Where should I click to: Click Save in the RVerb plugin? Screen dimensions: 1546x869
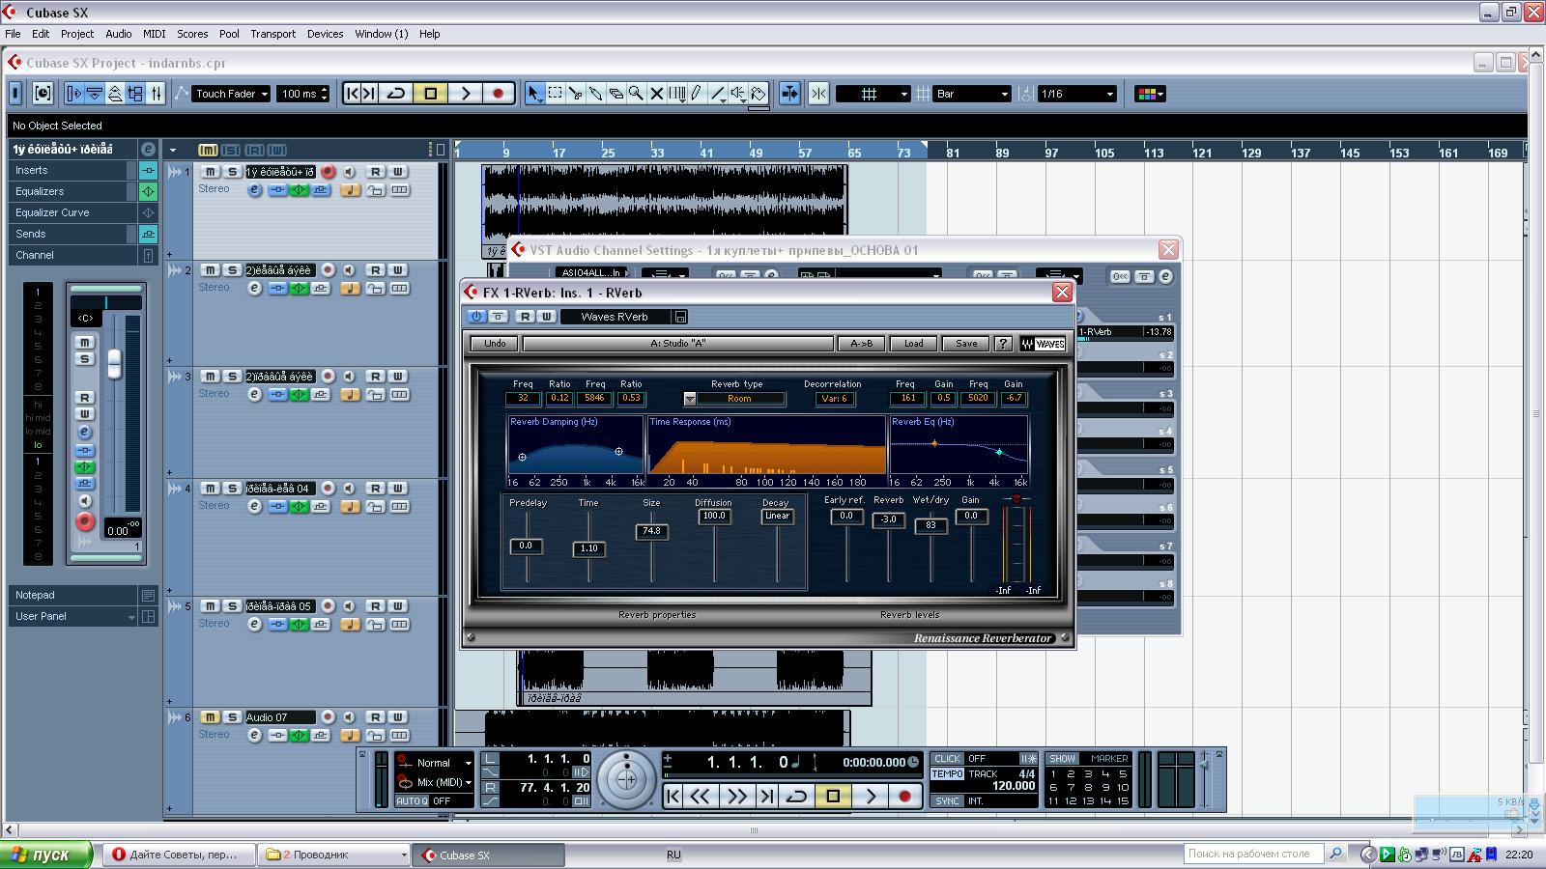coord(966,343)
